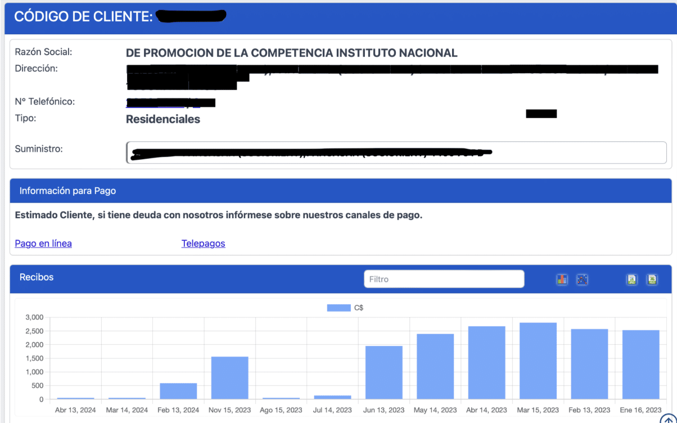Export receipts data as XLS file

coord(652,279)
